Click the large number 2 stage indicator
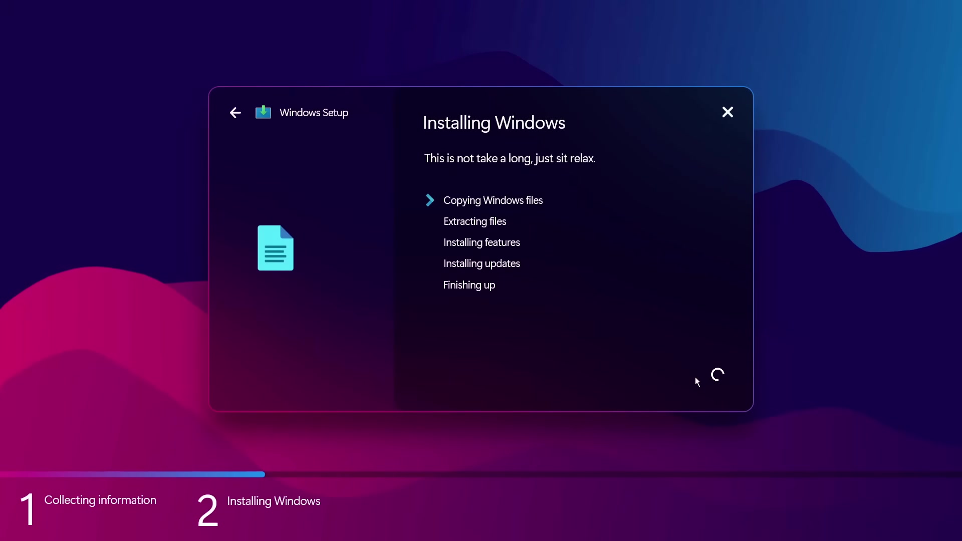962x541 pixels. click(x=207, y=510)
